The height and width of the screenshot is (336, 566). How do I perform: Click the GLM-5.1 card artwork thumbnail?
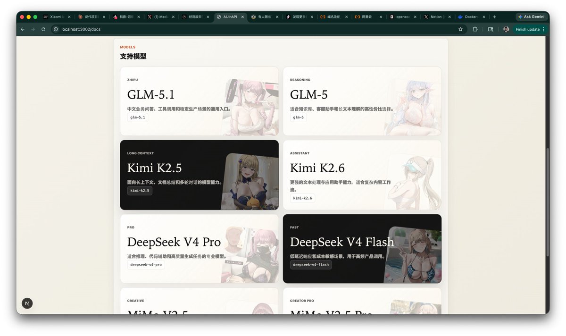tap(250, 107)
